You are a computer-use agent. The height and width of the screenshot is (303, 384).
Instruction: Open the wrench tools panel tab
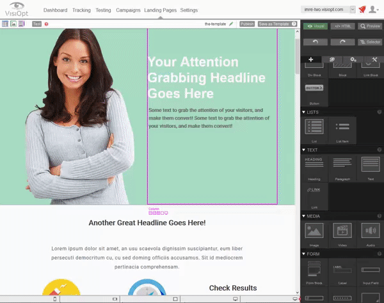click(x=374, y=59)
